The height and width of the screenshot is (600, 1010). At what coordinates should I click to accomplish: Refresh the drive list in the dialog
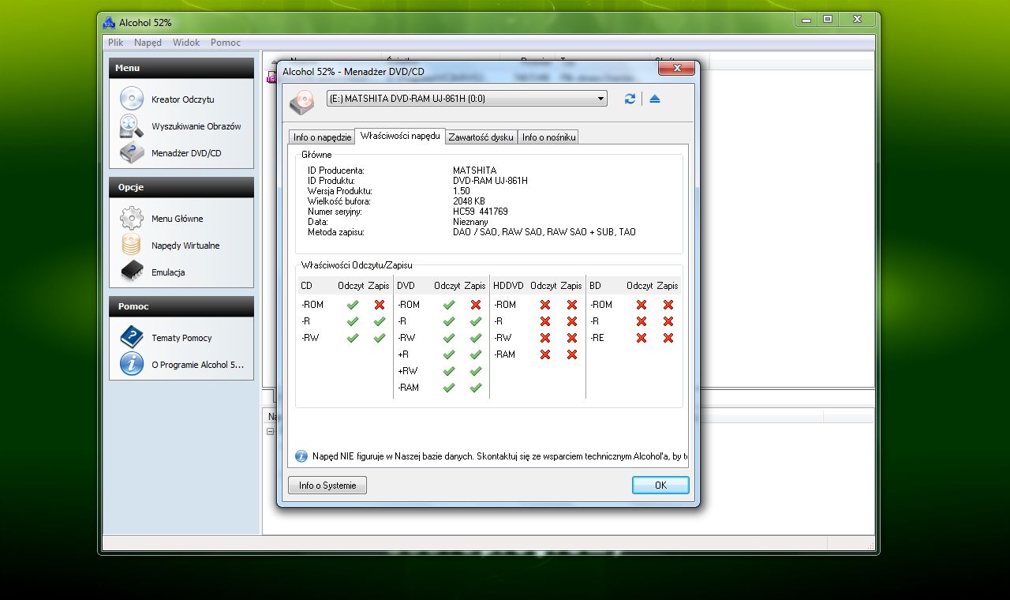coord(630,99)
